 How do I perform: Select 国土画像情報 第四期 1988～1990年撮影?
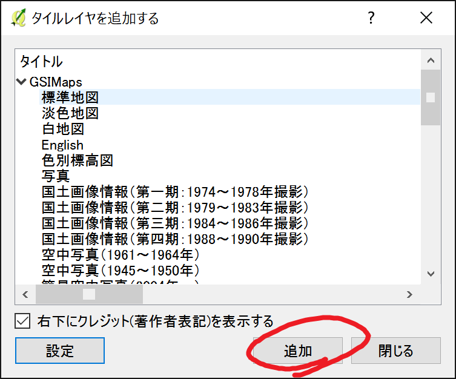click(175, 239)
